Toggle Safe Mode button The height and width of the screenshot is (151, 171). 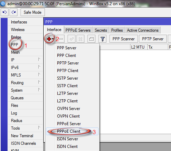click(x=33, y=12)
